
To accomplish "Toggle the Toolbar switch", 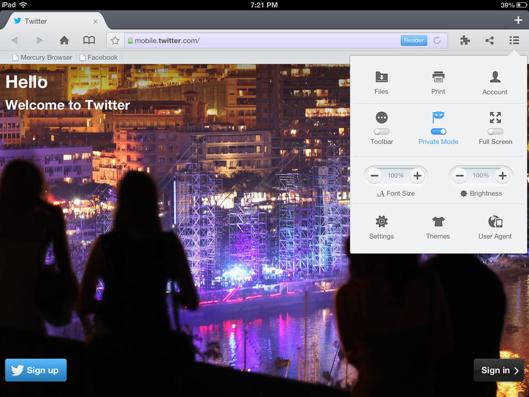I will point(381,132).
